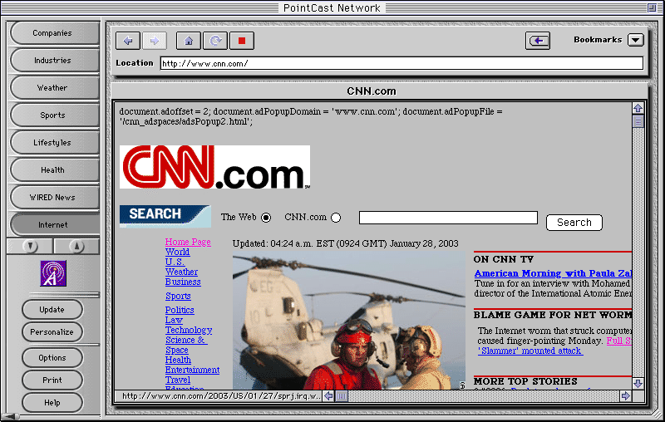Viewport: 665px width, 422px height.
Task: Click the channel list scroll-up arrow
Action: pyautogui.click(x=76, y=246)
